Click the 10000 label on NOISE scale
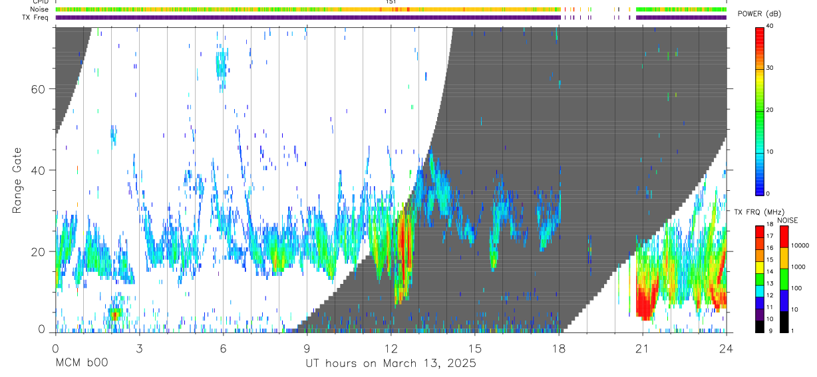Viewport: 817px width, 377px height. (800, 246)
